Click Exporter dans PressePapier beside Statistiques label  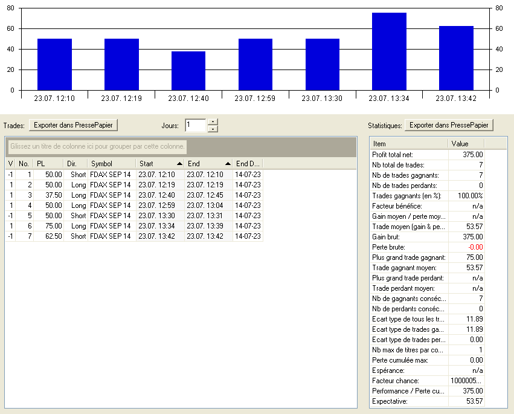click(x=449, y=125)
